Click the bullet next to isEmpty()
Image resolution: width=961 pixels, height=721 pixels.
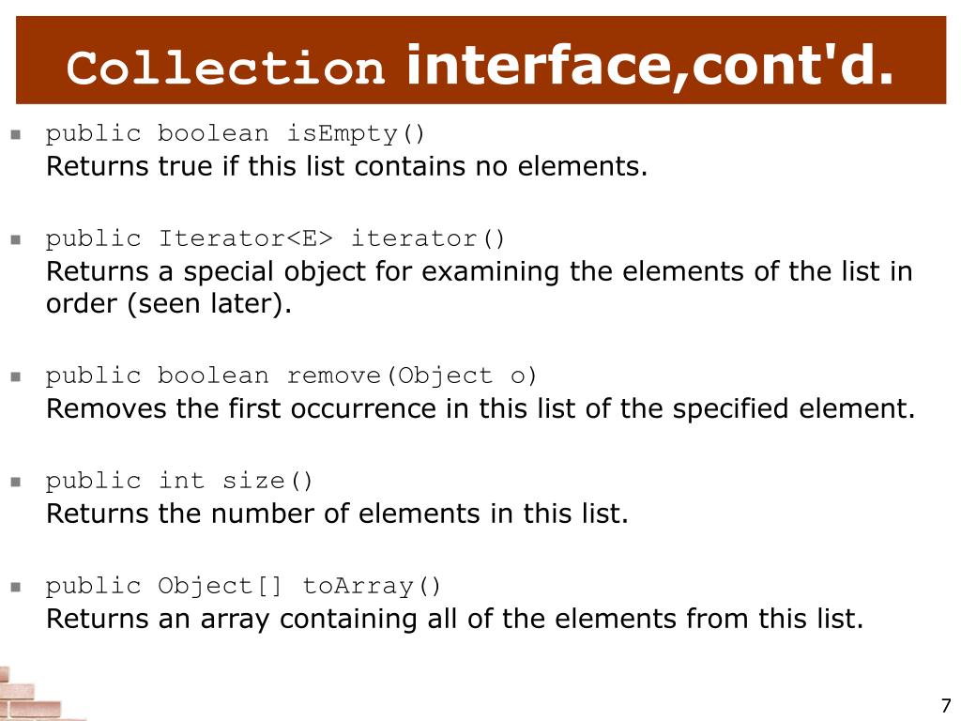(x=16, y=134)
